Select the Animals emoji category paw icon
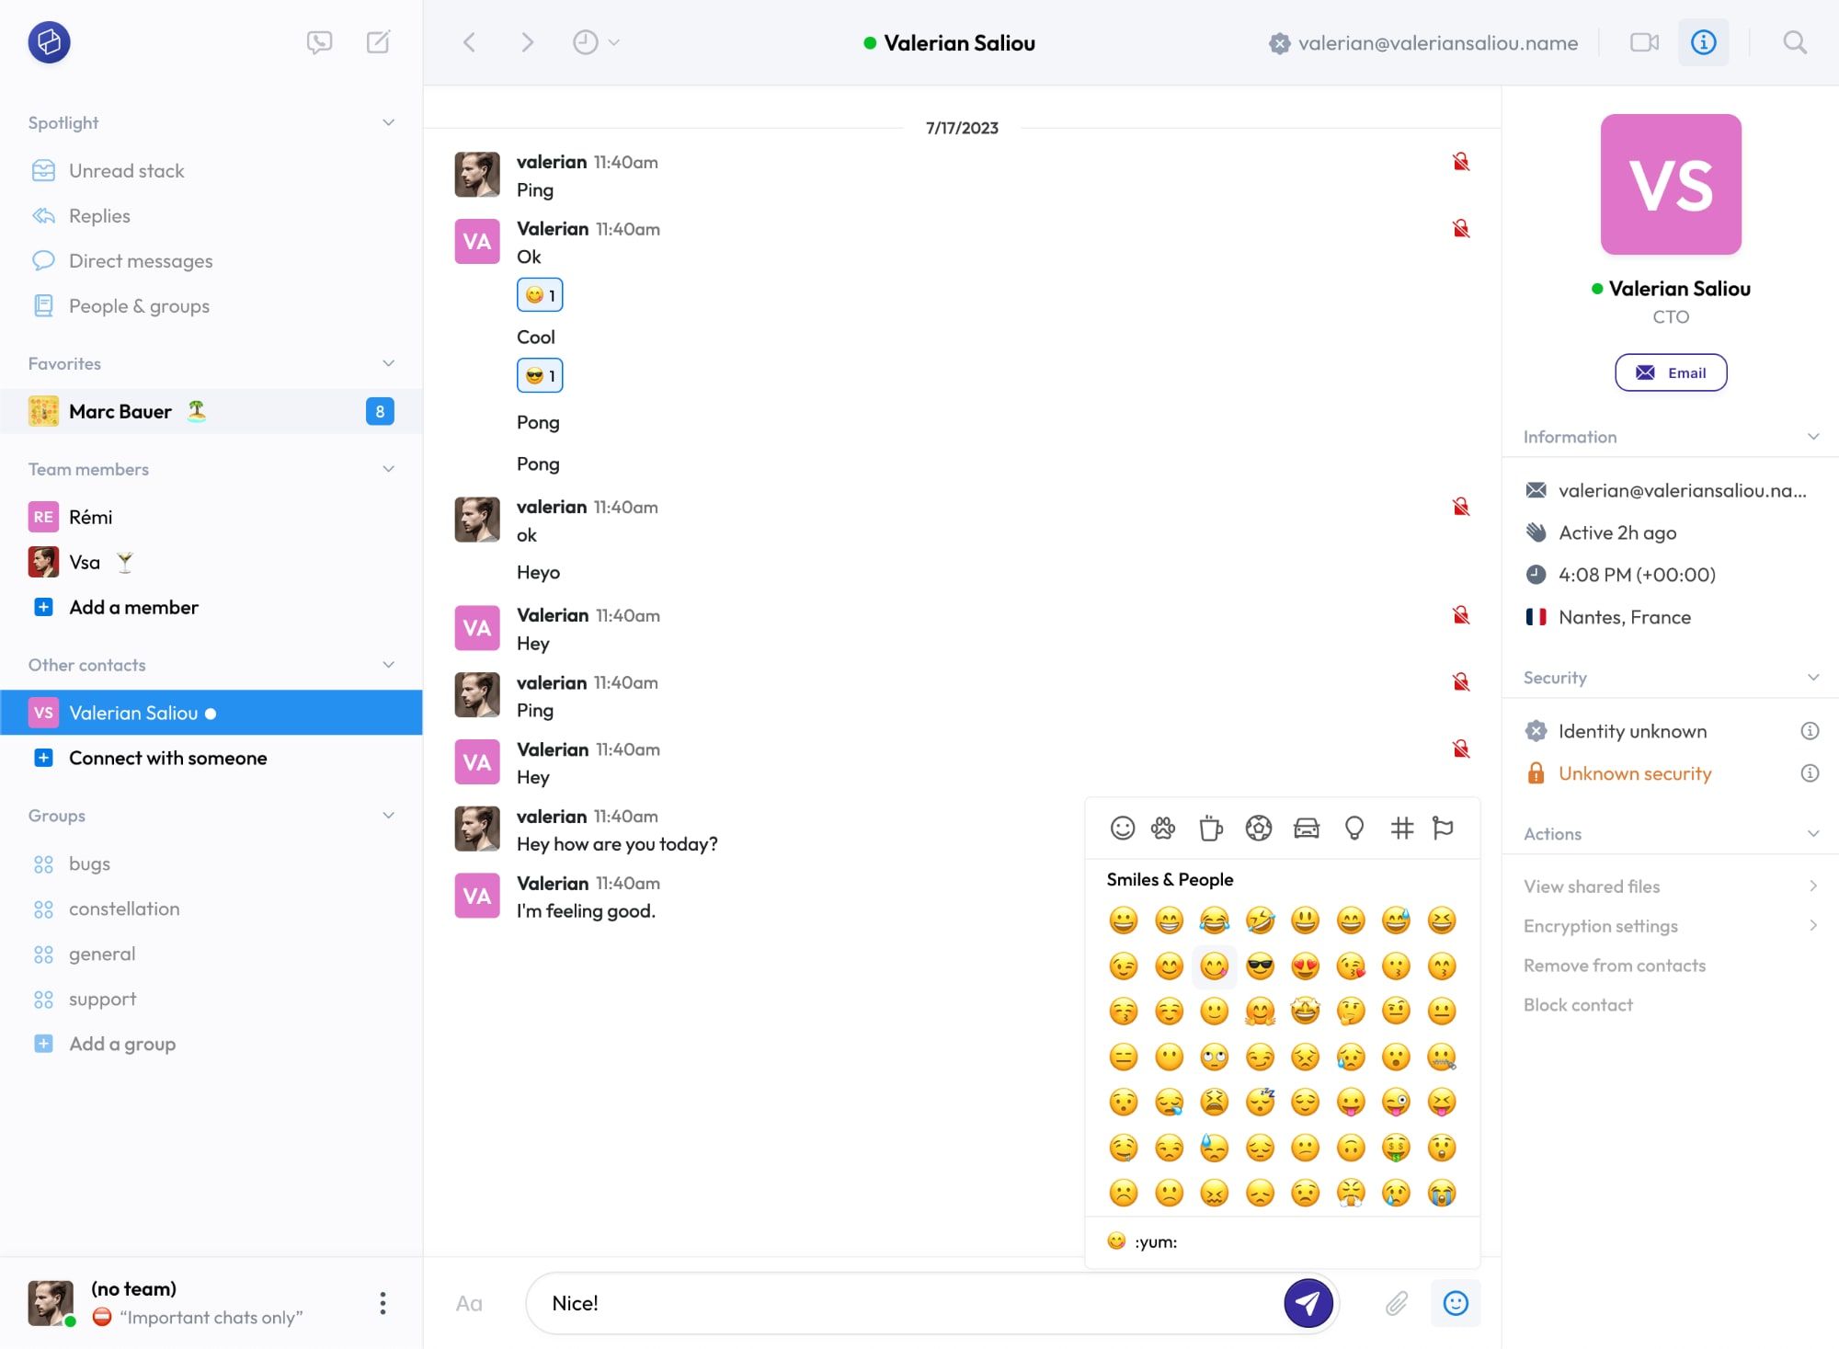 click(x=1164, y=828)
